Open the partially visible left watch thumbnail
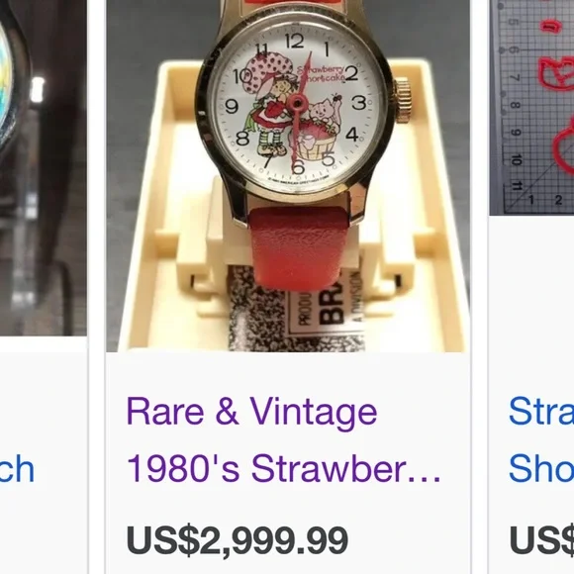This screenshot has height=574, width=574. point(44,167)
